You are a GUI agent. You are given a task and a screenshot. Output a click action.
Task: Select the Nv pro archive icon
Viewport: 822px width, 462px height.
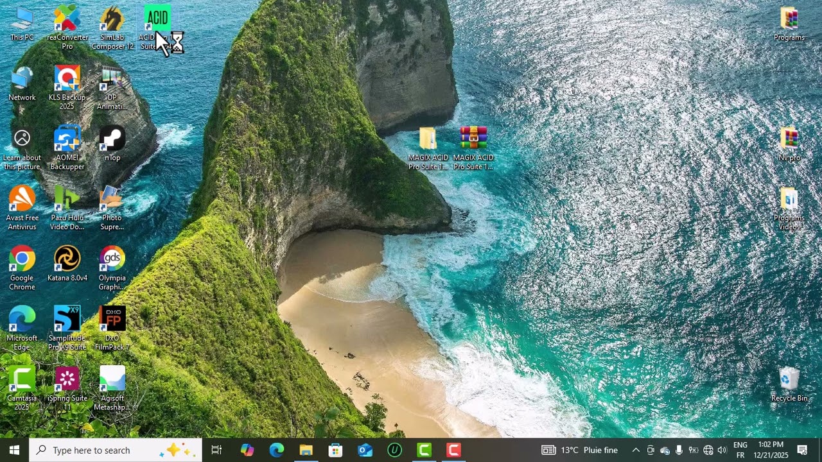coord(789,144)
